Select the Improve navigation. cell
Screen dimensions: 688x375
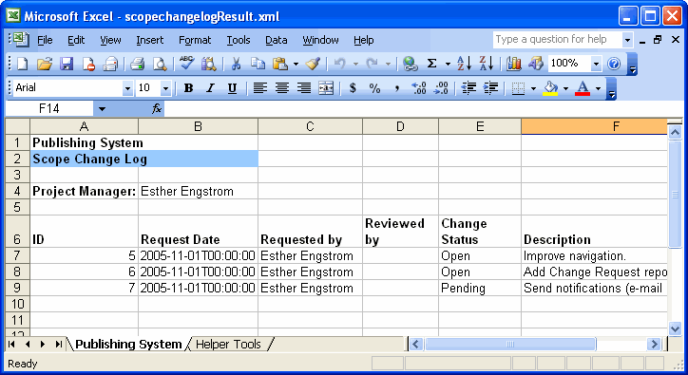pyautogui.click(x=594, y=255)
